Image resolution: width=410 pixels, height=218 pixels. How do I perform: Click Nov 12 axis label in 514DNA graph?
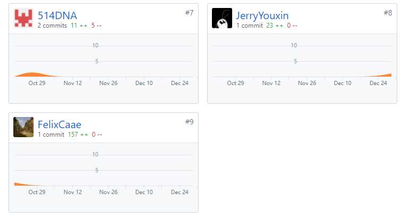tap(73, 83)
